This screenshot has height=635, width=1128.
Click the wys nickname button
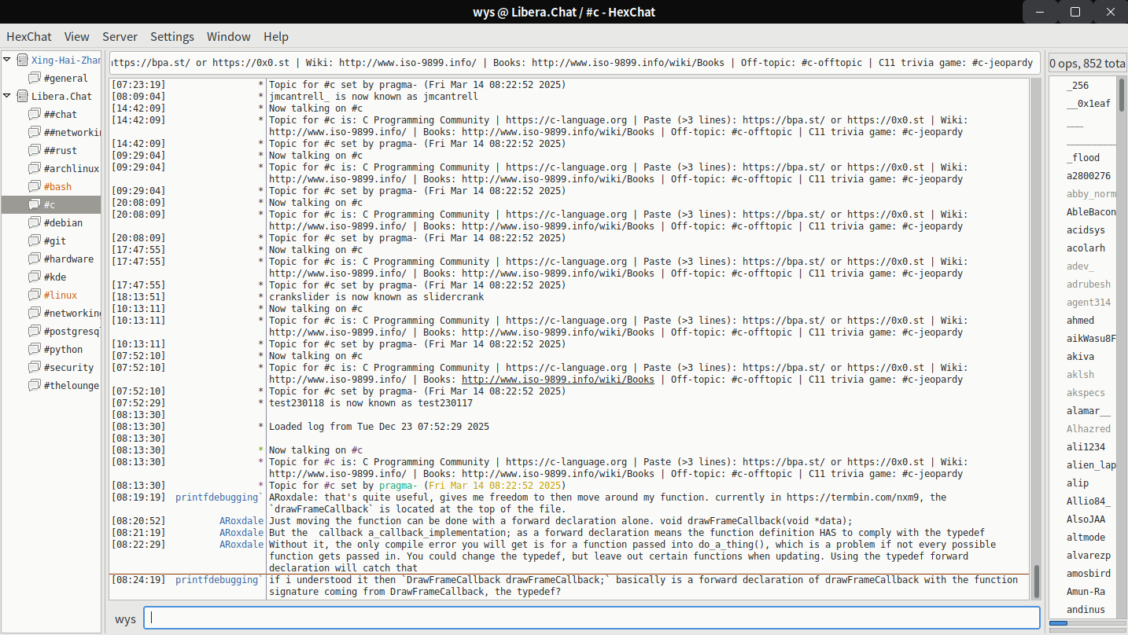125,619
